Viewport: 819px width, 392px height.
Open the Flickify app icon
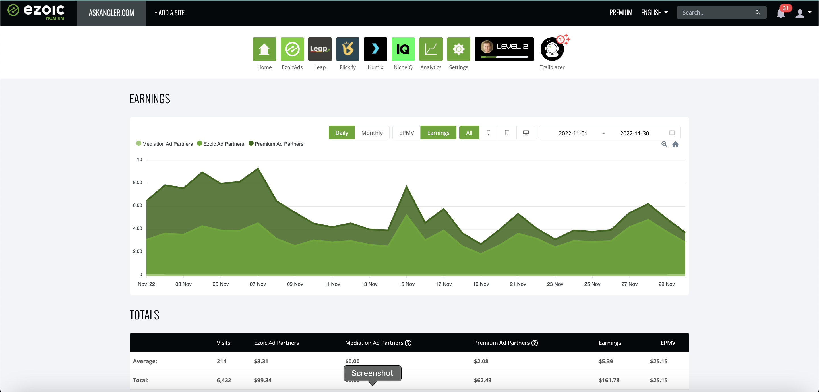(x=348, y=49)
